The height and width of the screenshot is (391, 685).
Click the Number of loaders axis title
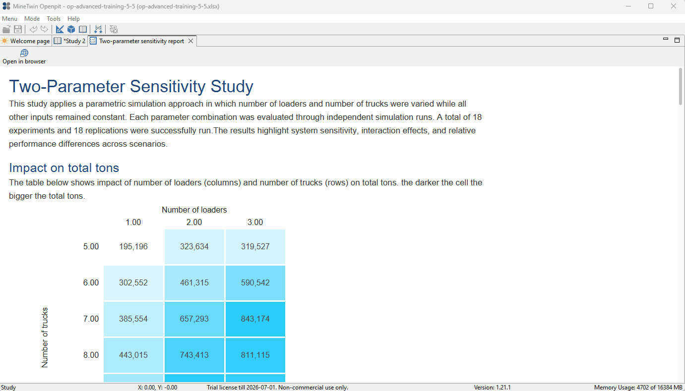(x=194, y=210)
